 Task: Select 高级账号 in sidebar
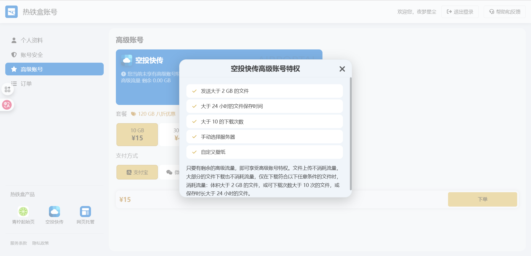[54, 69]
